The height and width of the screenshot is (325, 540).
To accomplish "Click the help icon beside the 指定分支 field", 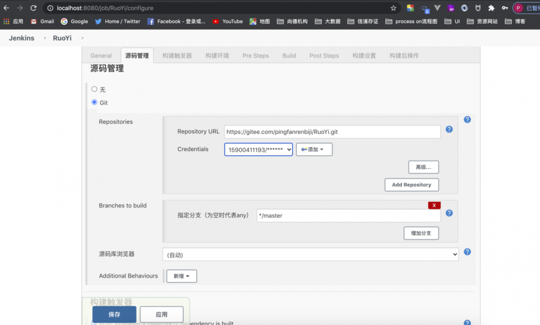I will pos(449,213).
